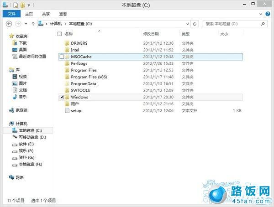Refresh the current folder view
274x207 pixels.
(195, 24)
